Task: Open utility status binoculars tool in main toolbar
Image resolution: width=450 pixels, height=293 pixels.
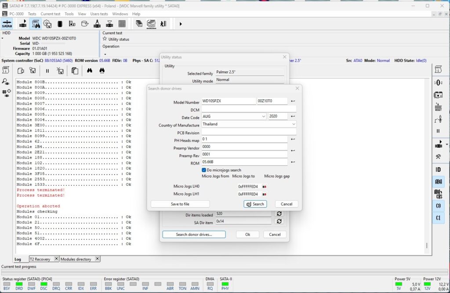Action: (x=36, y=24)
